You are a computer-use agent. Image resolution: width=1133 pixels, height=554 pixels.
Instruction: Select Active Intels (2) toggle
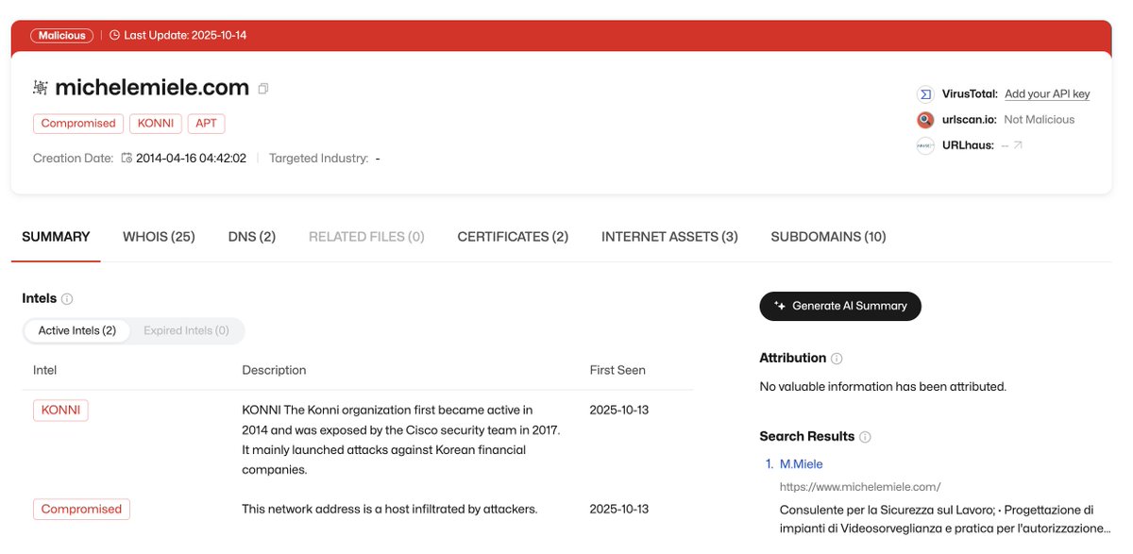pos(77,330)
